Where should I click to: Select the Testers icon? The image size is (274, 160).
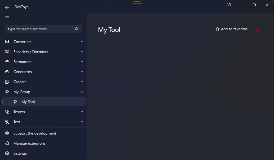7,112
